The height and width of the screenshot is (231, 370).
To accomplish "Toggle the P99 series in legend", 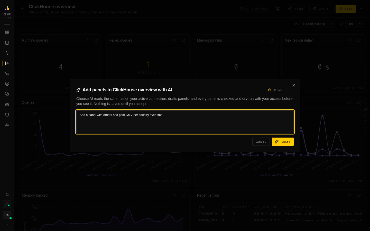I will coord(289,175).
